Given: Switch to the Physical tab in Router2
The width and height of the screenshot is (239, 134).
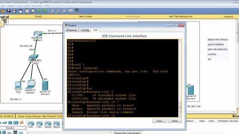Looking at the screenshot, I should [x=71, y=30].
